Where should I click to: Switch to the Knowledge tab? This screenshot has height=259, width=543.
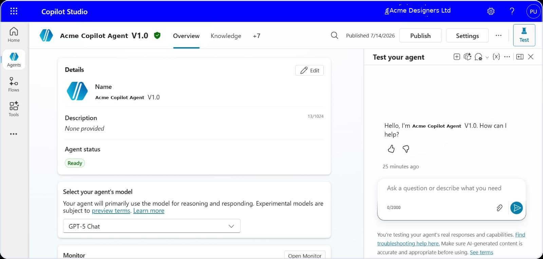coord(226,36)
